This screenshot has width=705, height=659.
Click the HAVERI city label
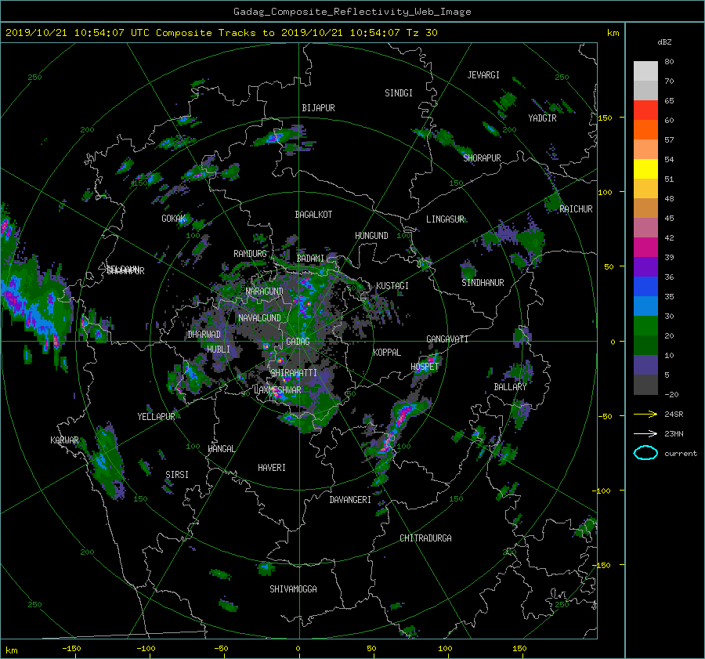pyautogui.click(x=272, y=468)
